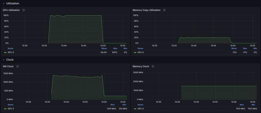Click the SM Clock spike near 13:50
Image resolution: width=261 pixels, height=113 pixels.
(x=102, y=75)
